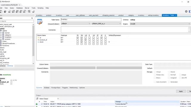
Task: Click the create stored procedure toolbar icon
Action: click(21, 12)
